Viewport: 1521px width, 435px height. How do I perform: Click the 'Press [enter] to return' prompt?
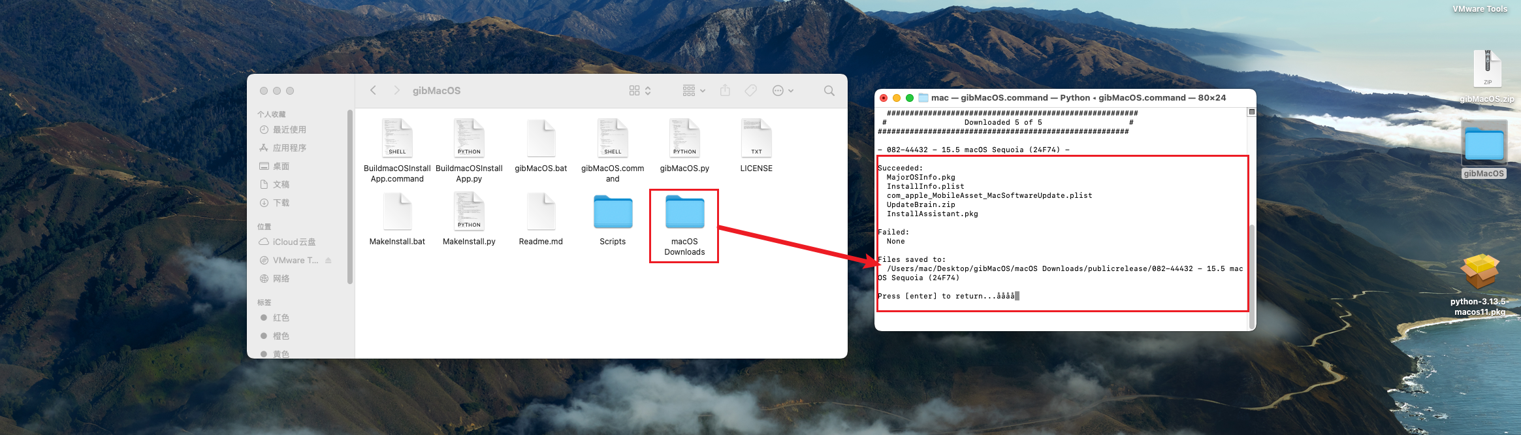946,296
